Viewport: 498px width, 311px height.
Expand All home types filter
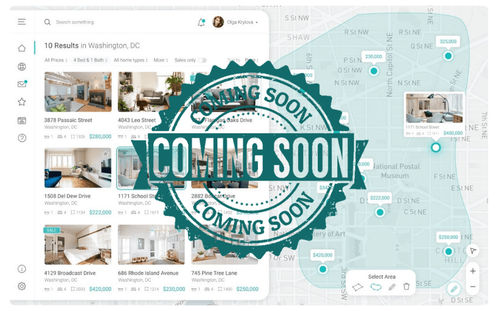coord(130,60)
